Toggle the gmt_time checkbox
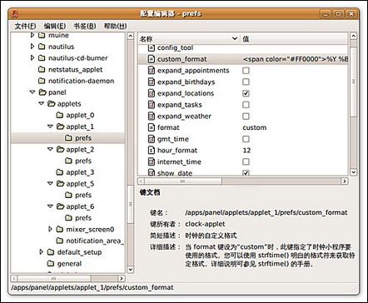Viewport: 368px width, 303px height. click(246, 139)
